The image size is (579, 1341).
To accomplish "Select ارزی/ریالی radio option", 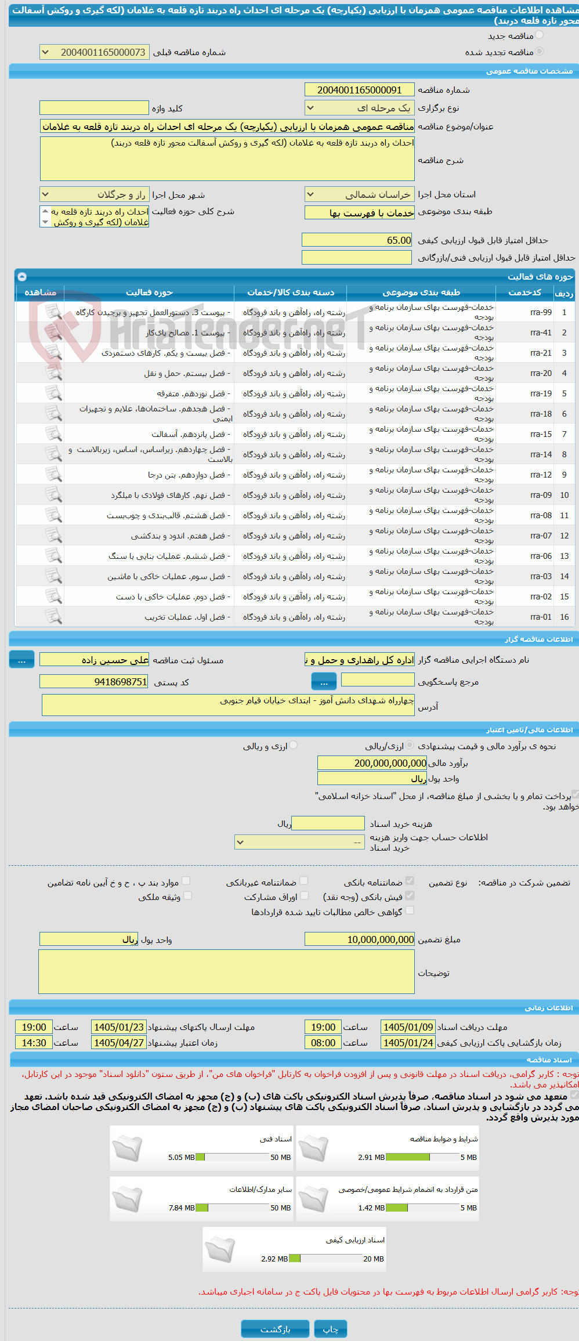I will click(410, 745).
